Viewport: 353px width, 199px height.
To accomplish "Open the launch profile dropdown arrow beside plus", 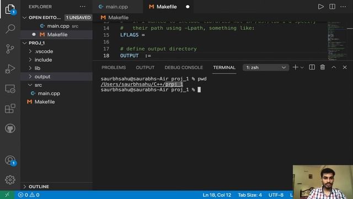I will (302, 67).
